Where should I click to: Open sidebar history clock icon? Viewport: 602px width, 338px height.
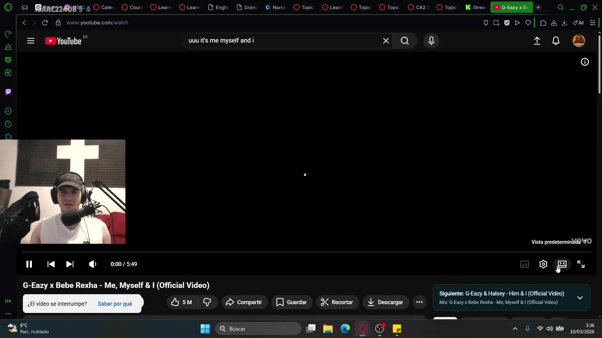8,124
